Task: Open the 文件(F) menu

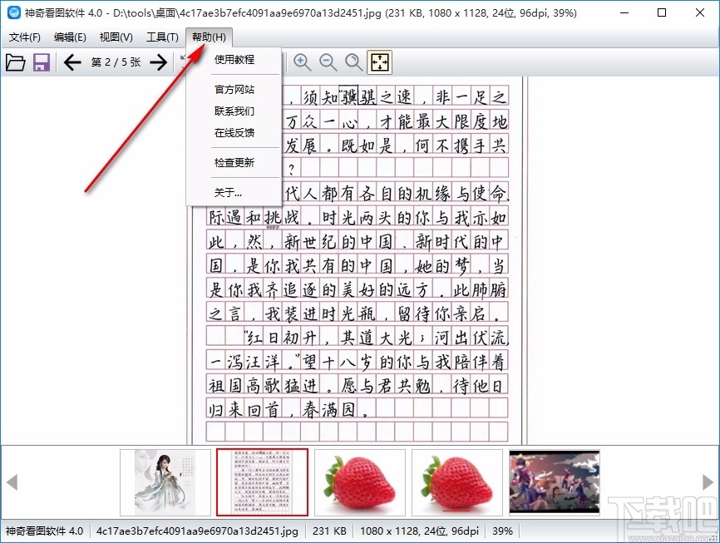Action: (x=25, y=37)
